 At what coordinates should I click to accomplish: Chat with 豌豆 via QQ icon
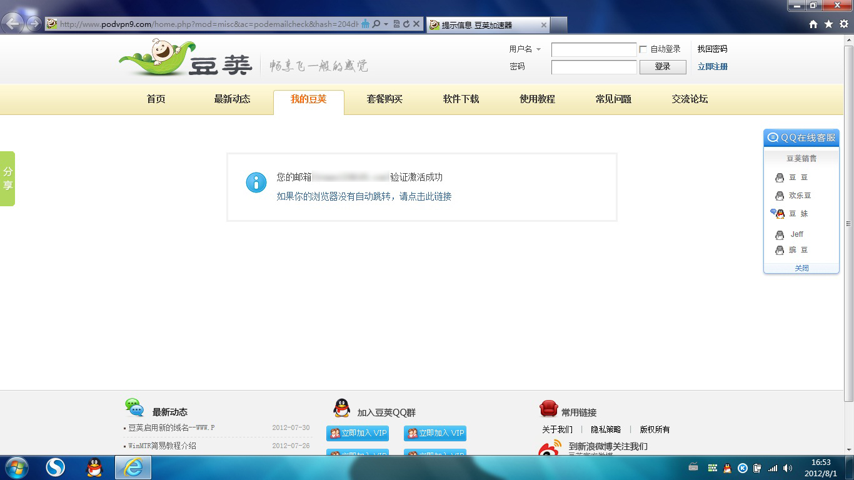pyautogui.click(x=780, y=251)
